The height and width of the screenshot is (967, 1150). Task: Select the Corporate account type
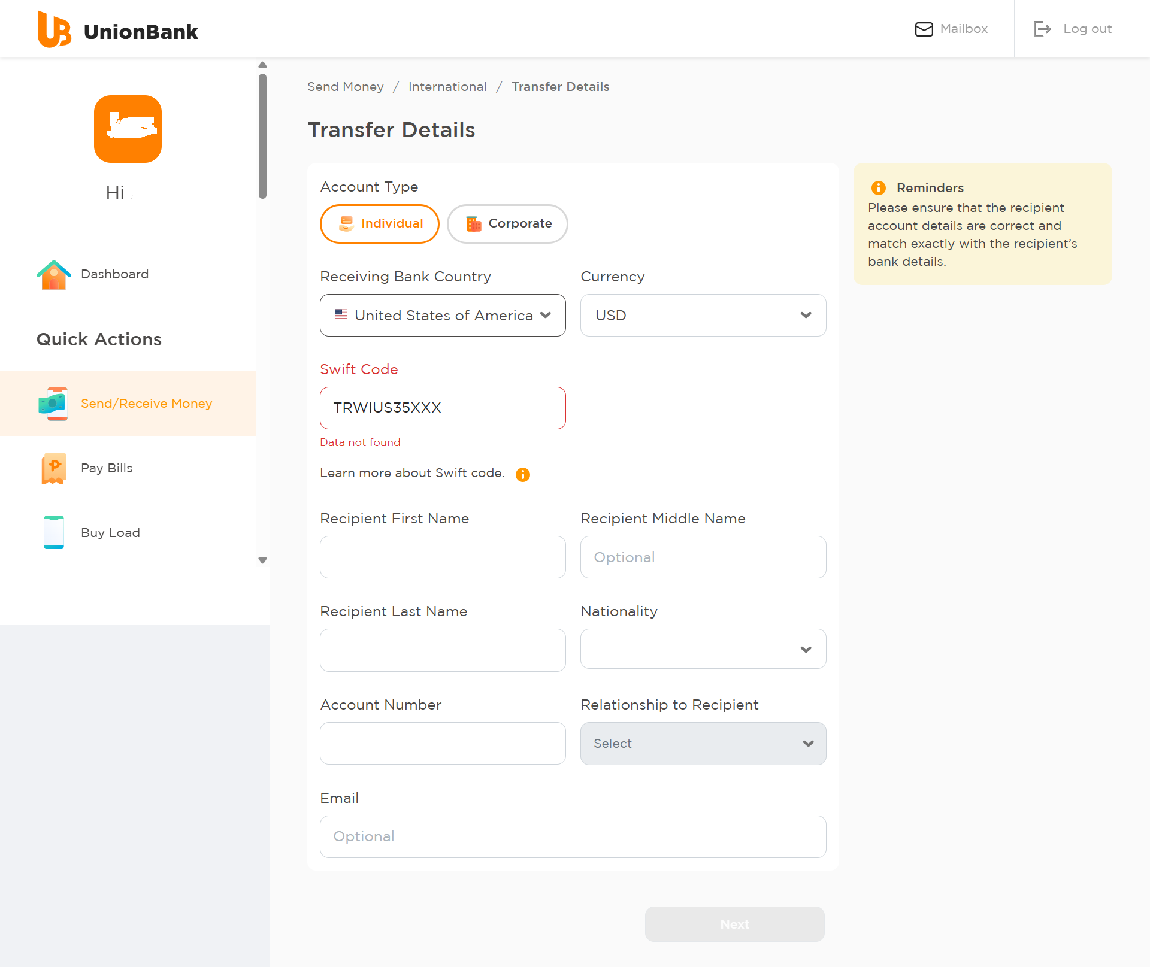507,223
